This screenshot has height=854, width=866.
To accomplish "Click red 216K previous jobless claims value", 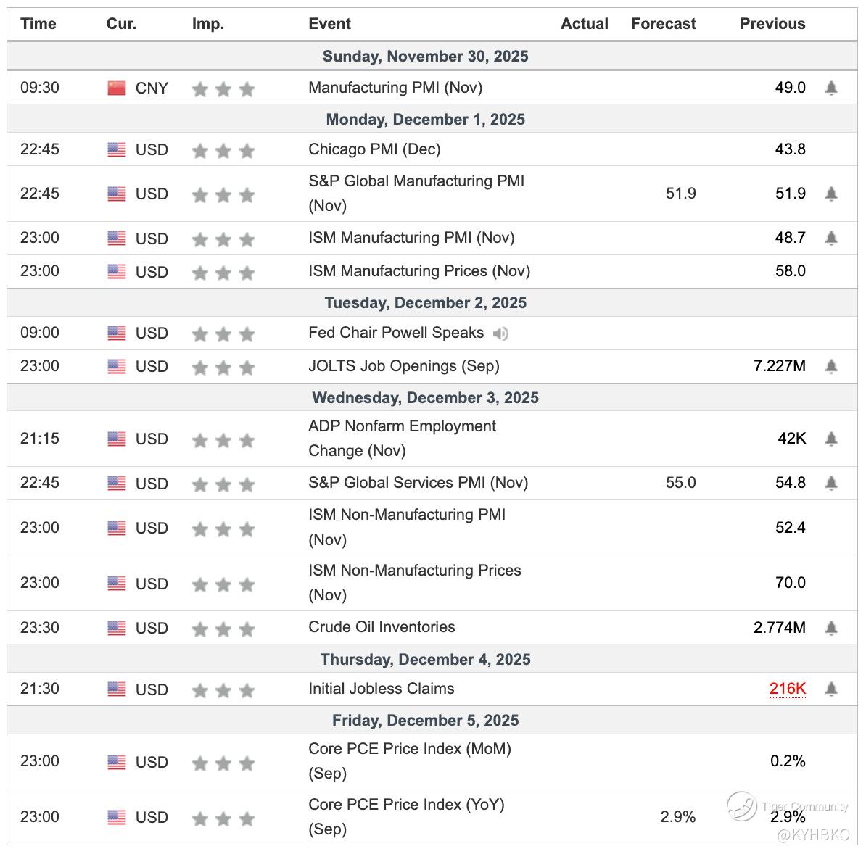I will pyautogui.click(x=788, y=689).
